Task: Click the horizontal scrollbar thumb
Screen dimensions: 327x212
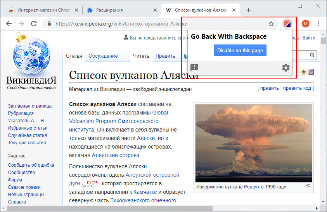Action: coord(110,208)
